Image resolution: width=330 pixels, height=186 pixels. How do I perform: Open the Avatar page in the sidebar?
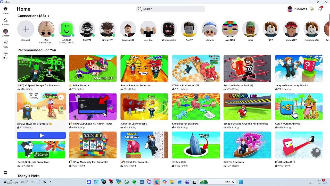click(x=5, y=33)
